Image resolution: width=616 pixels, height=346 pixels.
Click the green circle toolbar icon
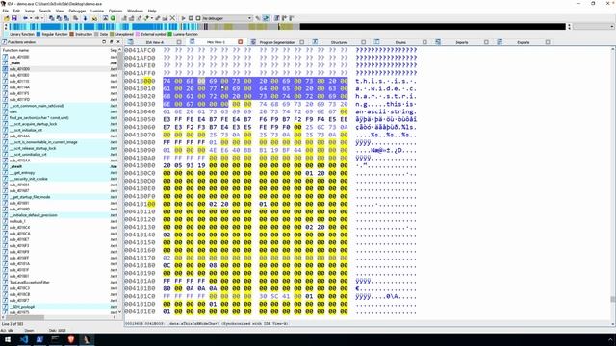point(113,18)
